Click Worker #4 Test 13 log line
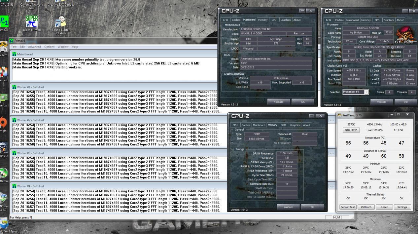Screen dimensions: 418x234 click(116, 210)
